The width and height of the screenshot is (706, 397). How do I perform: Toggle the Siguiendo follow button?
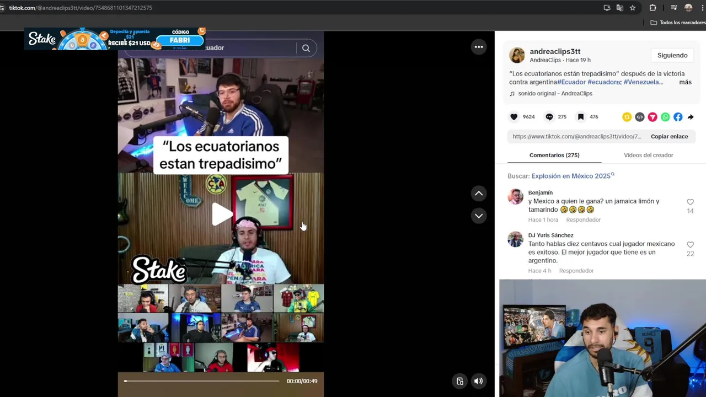(x=672, y=55)
